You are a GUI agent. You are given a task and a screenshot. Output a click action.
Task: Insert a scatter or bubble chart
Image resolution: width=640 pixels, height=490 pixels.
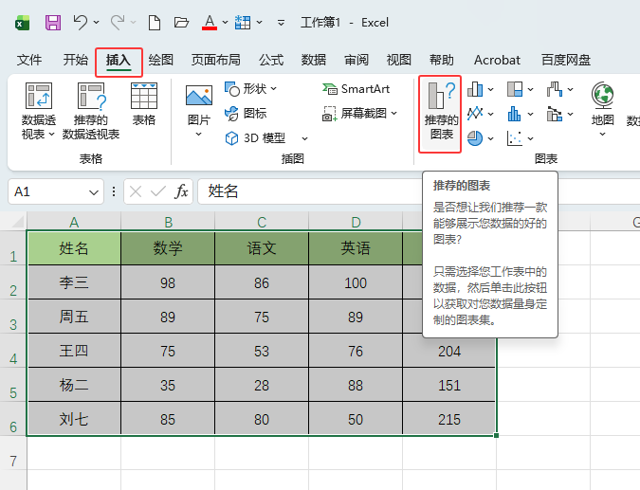coord(515,138)
